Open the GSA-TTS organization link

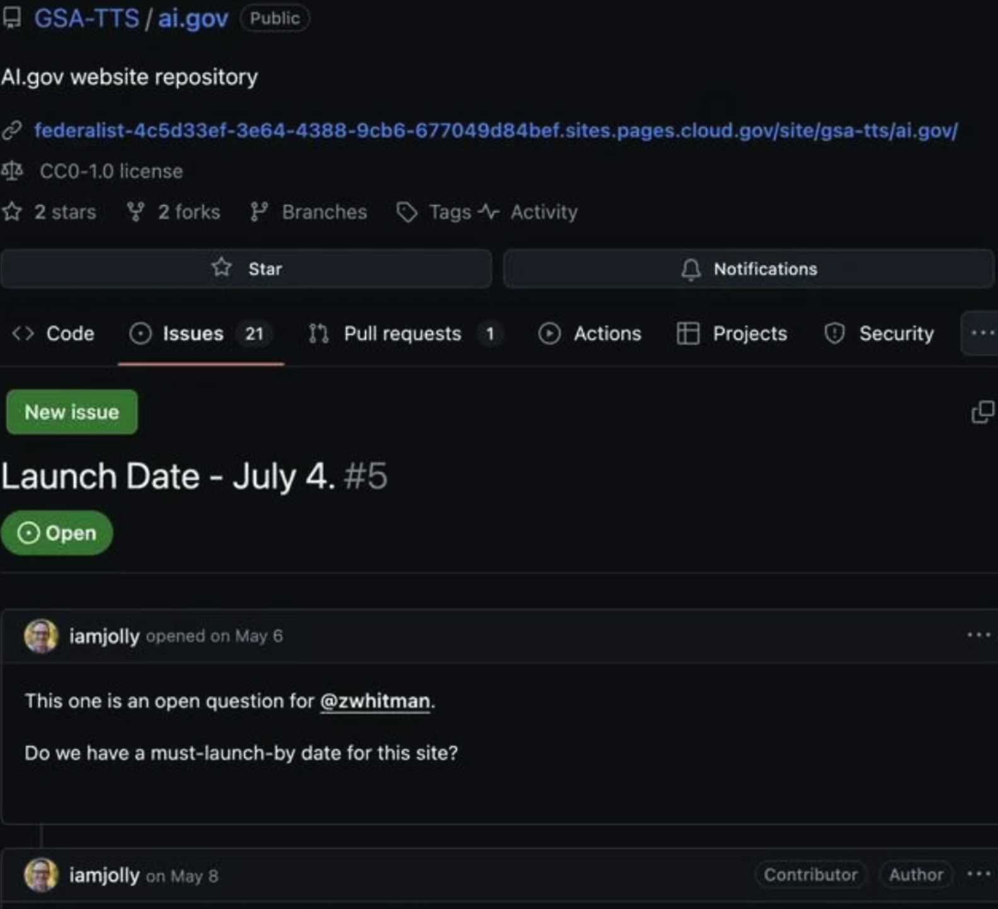click(86, 18)
